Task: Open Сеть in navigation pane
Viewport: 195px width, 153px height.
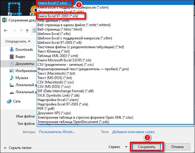Action: click(14, 101)
